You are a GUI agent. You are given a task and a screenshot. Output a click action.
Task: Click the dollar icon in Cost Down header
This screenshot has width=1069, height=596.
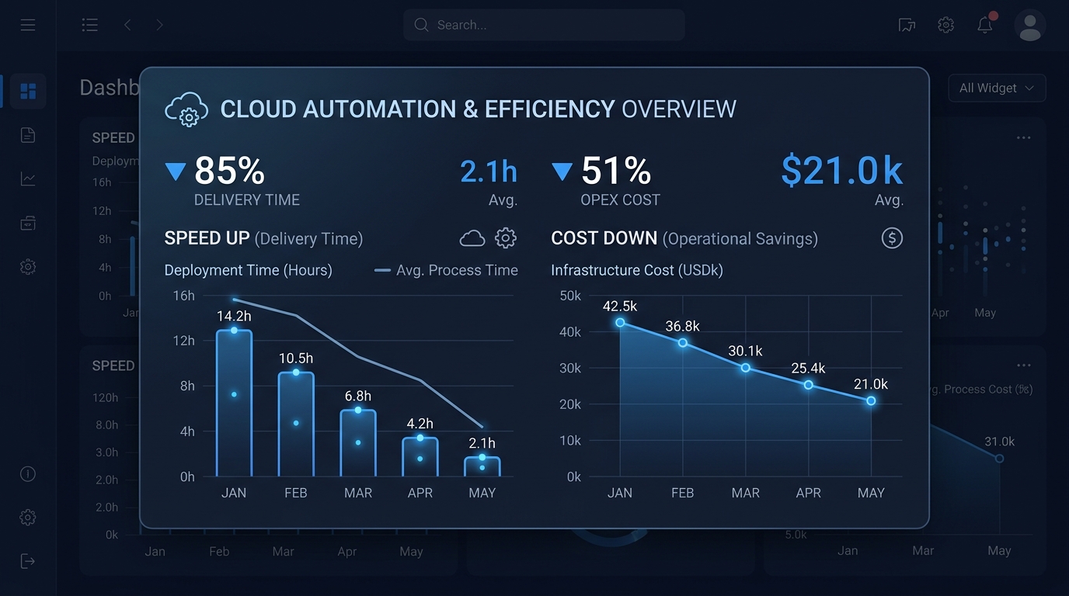(892, 238)
